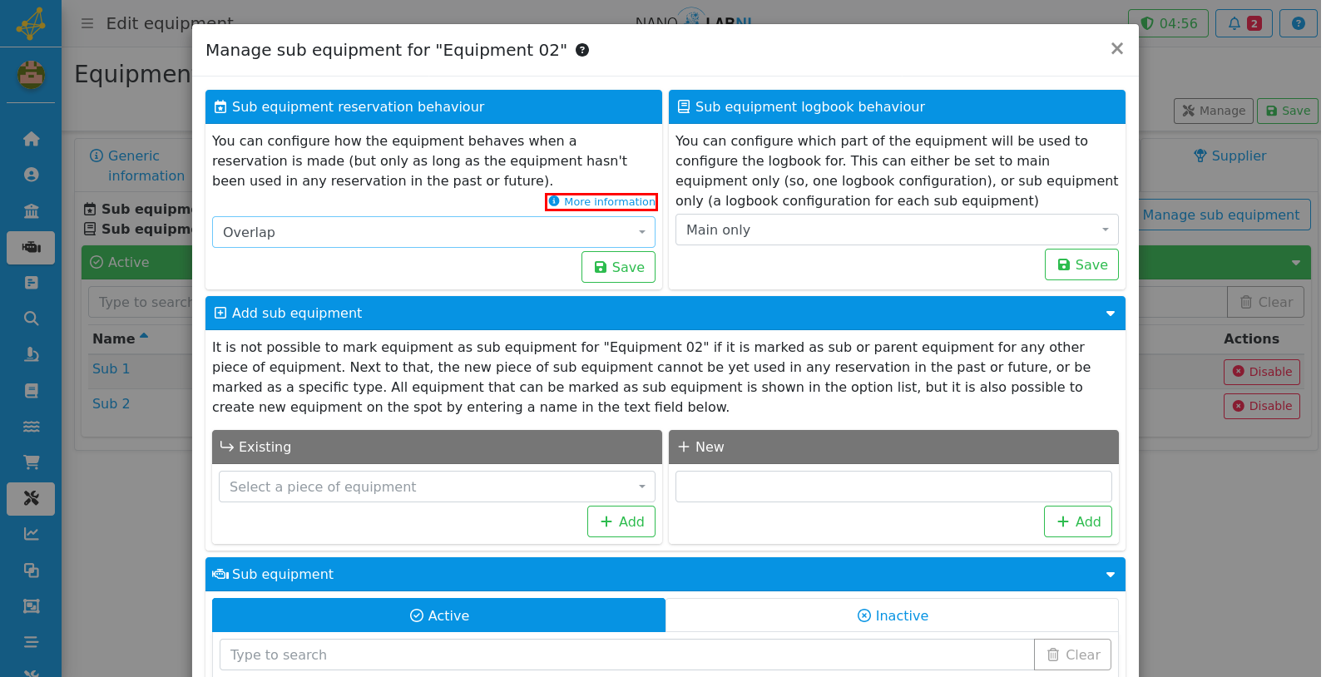Open the user profile icon in sidebar
Screen dimensions: 1331x677
coord(31,175)
